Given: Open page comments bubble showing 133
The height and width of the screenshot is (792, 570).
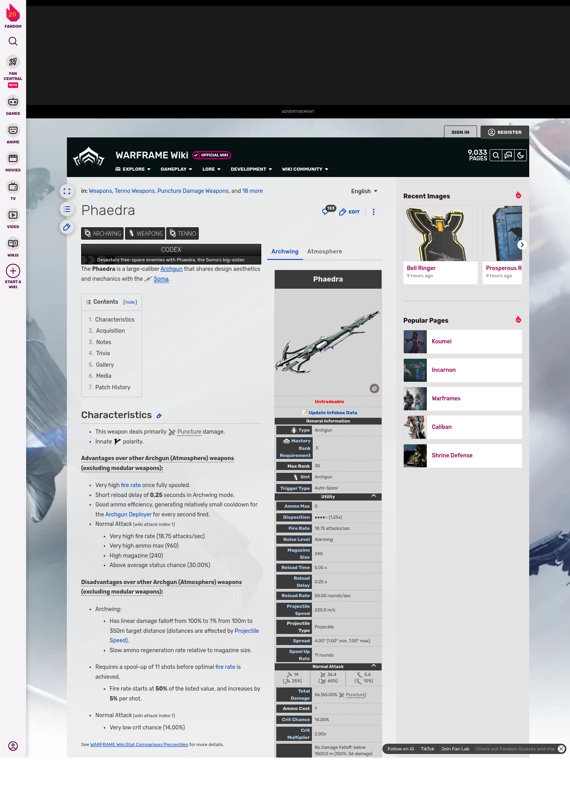Looking at the screenshot, I should 329,210.
